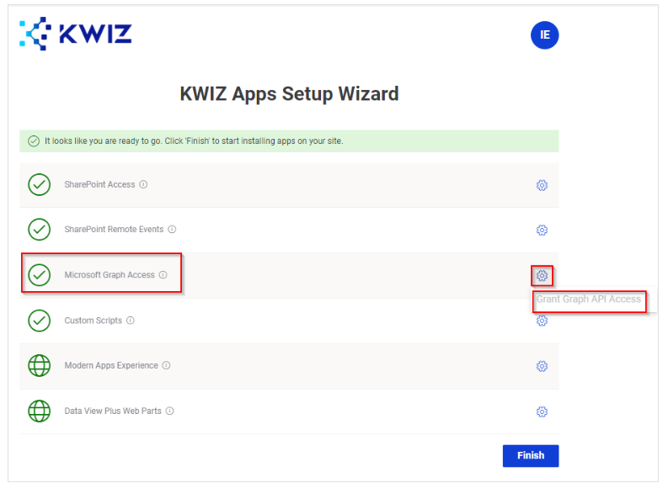The width and height of the screenshot is (663, 488).
Task: Open settings gear for Modern Apps Experience
Action: click(542, 366)
